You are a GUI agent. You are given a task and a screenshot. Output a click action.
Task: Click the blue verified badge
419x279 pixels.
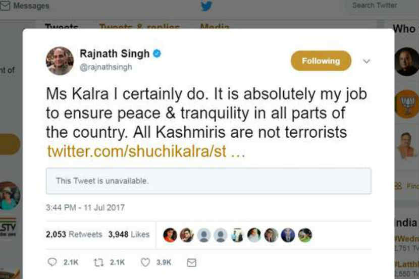[x=158, y=53]
